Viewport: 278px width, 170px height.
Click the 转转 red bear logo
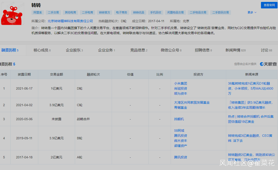point(12,14)
